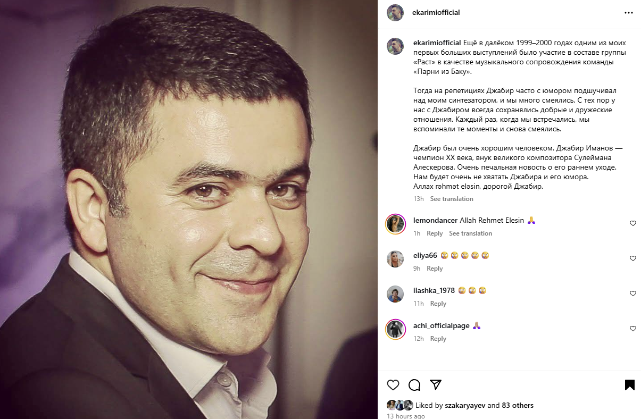The width and height of the screenshot is (641, 419).
Task: Open the three-dot more options menu
Action: [x=629, y=12]
